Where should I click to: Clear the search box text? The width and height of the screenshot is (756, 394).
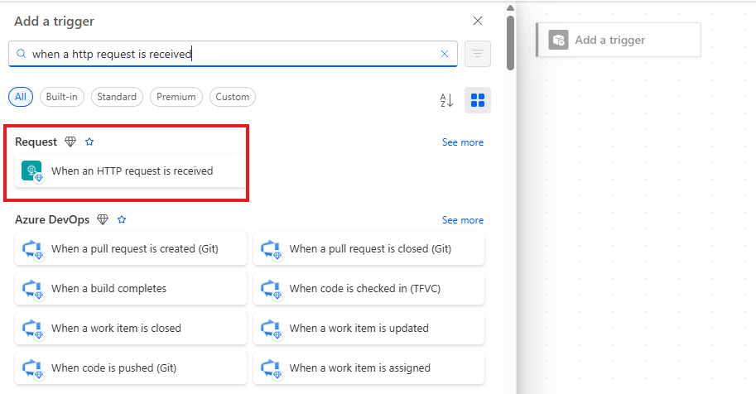(x=445, y=54)
